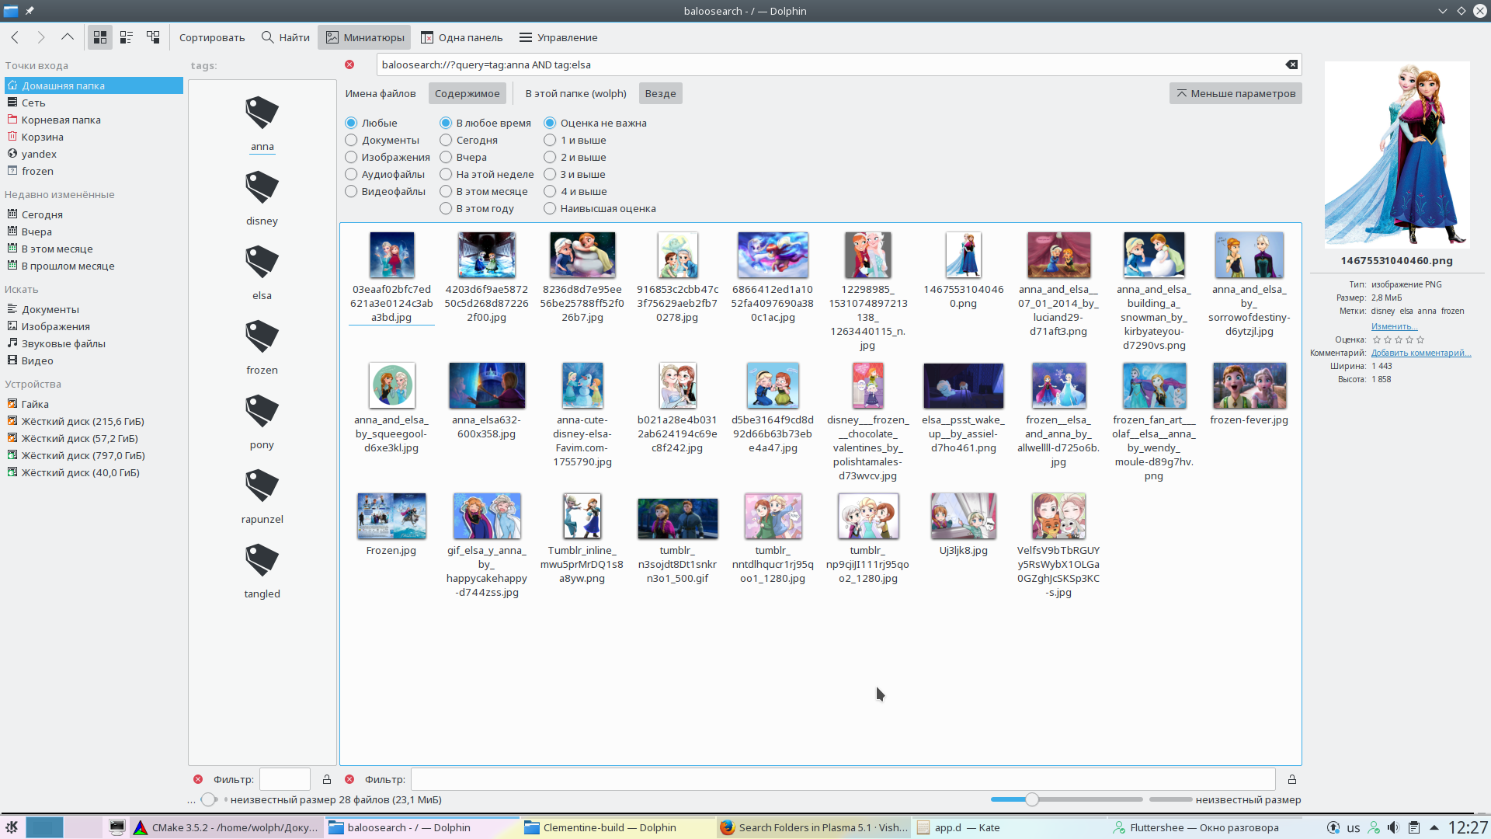This screenshot has width=1491, height=839.
Task: Click the tags panel filter field
Action: (285, 779)
